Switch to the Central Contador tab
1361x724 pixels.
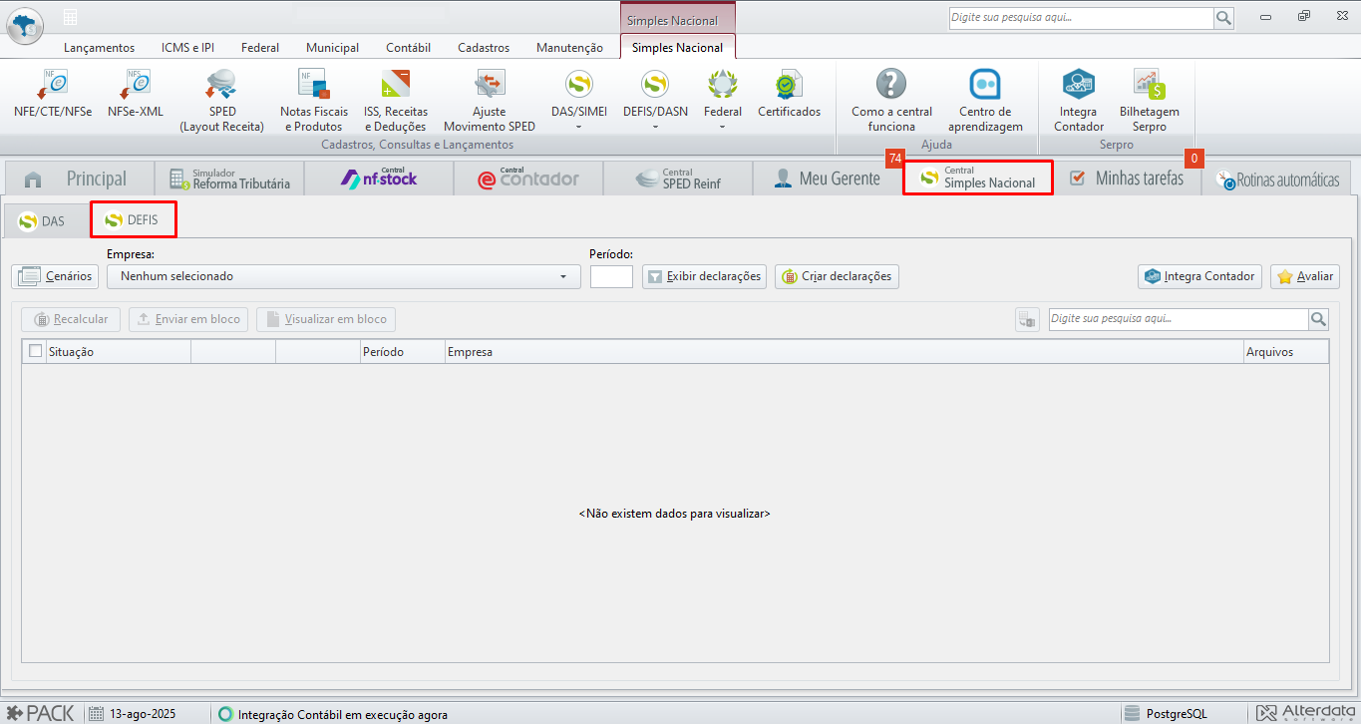click(528, 179)
